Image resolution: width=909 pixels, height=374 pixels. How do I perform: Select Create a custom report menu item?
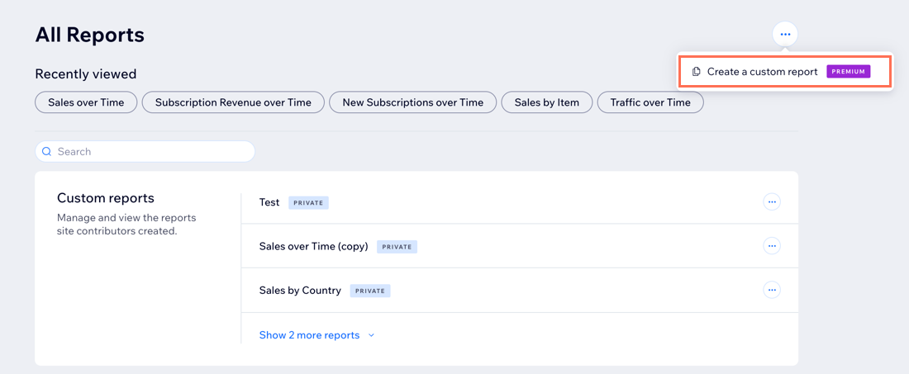point(784,72)
